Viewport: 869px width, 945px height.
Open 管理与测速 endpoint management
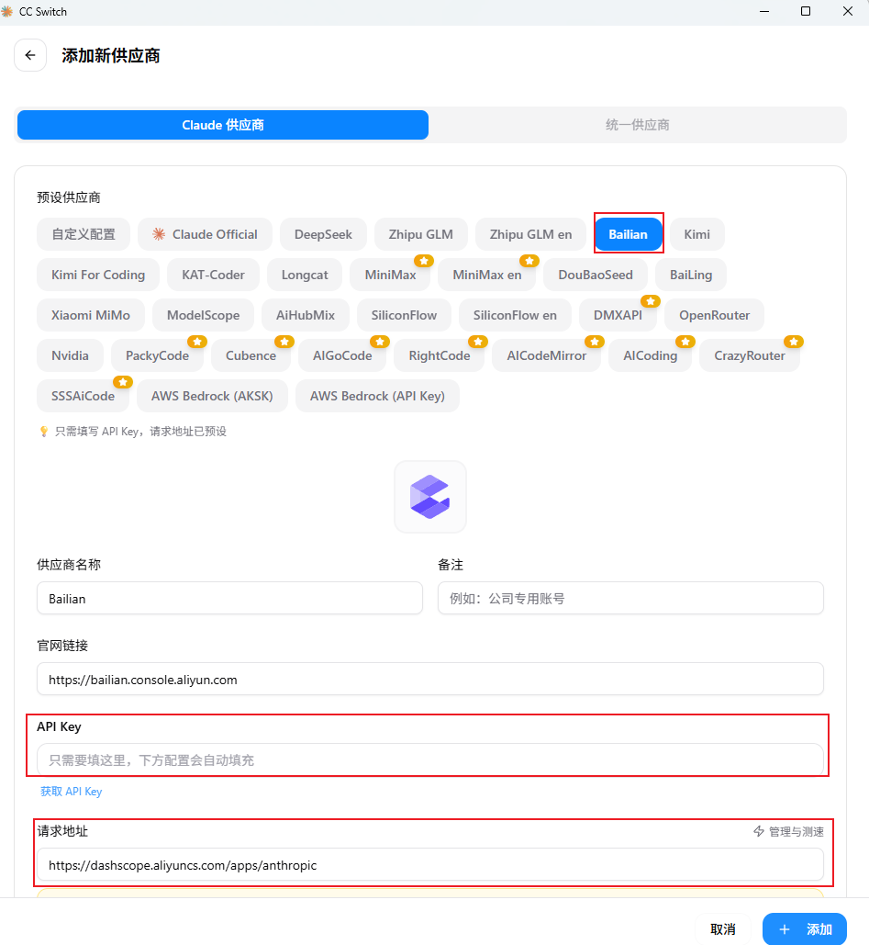point(788,832)
